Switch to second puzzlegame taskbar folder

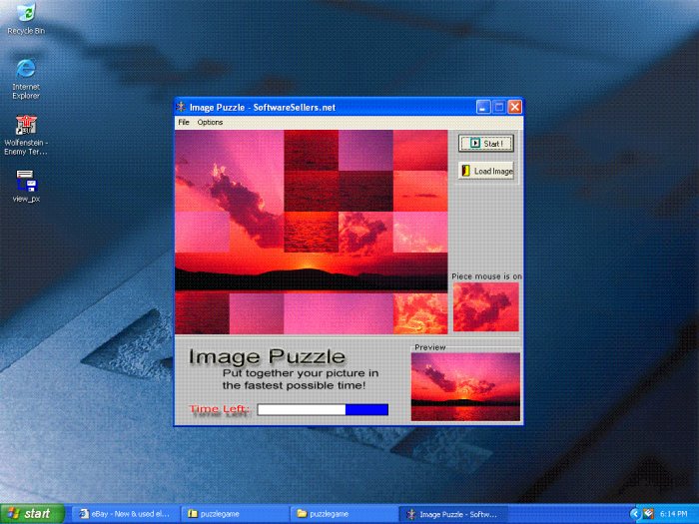click(345, 514)
